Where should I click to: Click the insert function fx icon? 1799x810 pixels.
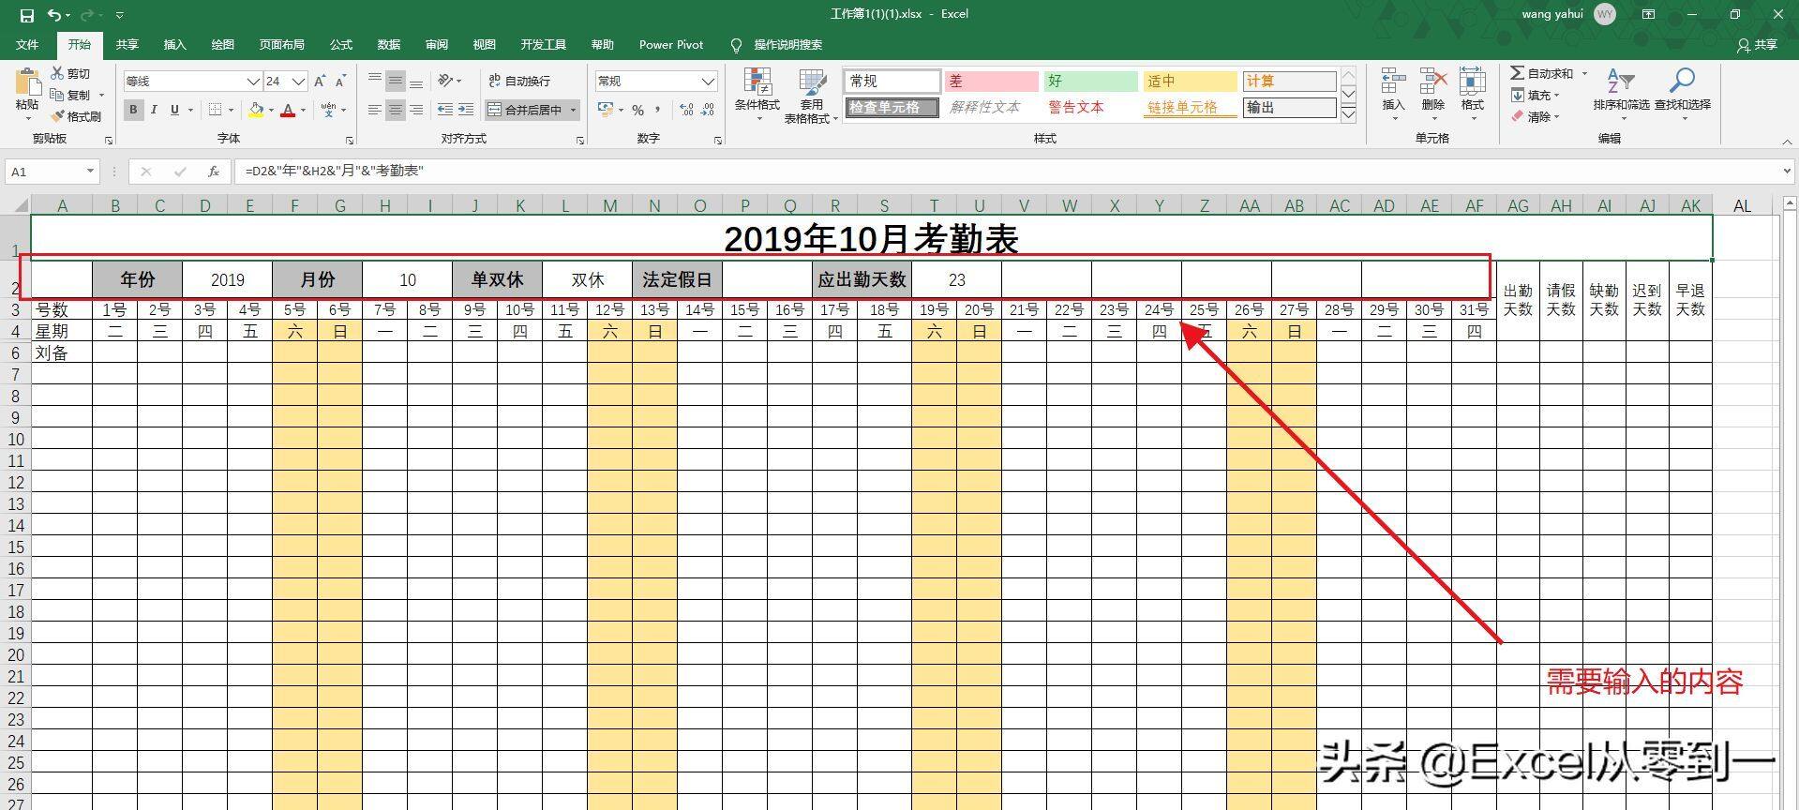[214, 172]
